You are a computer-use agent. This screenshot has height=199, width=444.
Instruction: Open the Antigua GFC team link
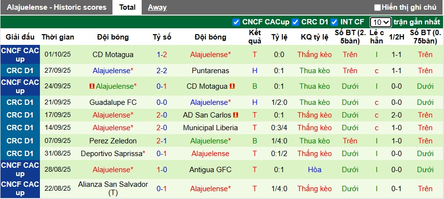[x=210, y=170]
